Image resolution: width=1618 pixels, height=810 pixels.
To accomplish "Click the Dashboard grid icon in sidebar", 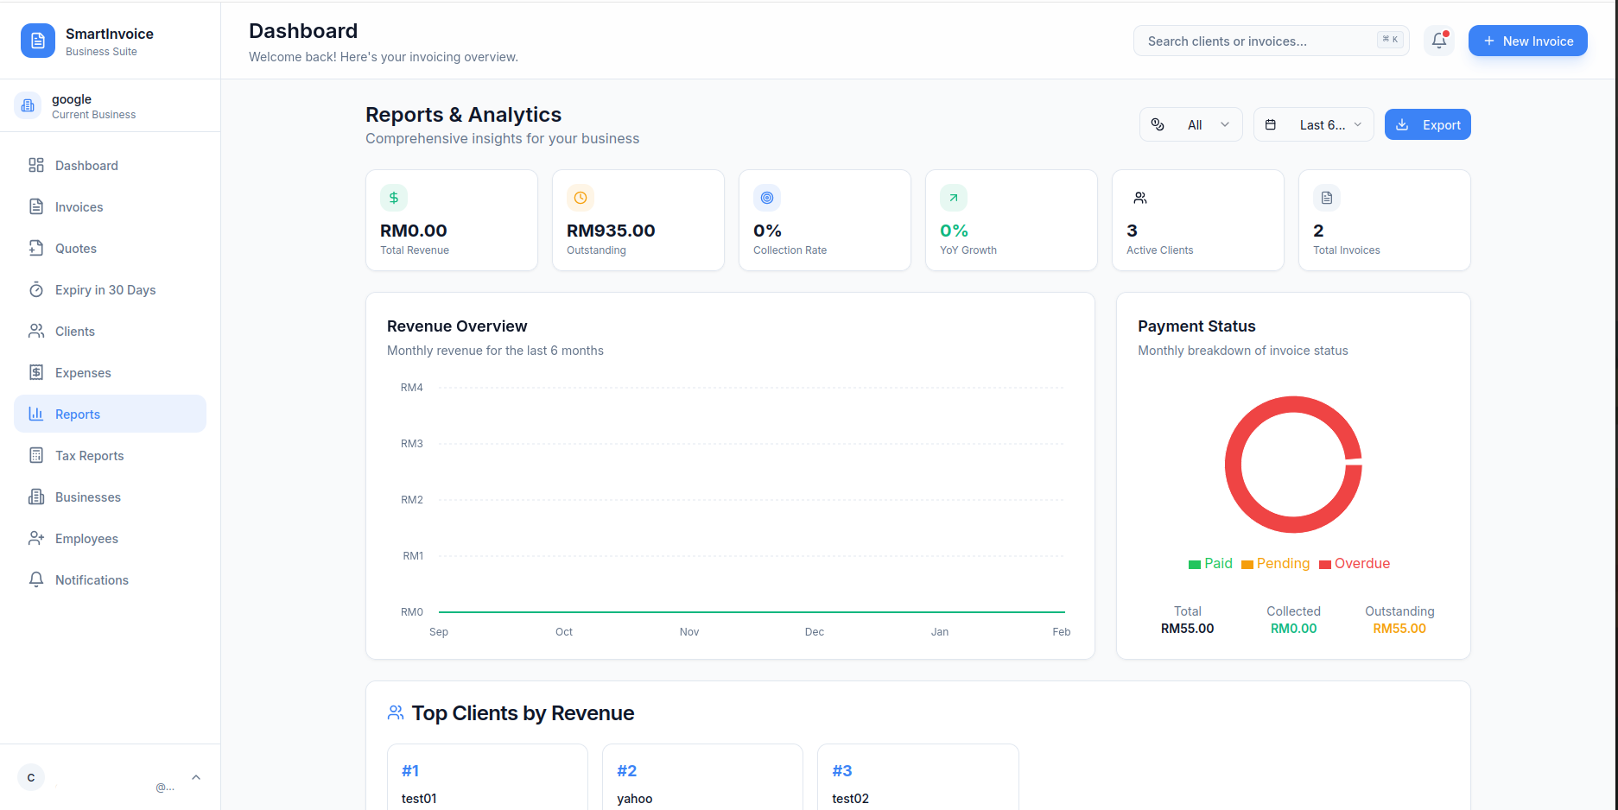I will pyautogui.click(x=36, y=165).
